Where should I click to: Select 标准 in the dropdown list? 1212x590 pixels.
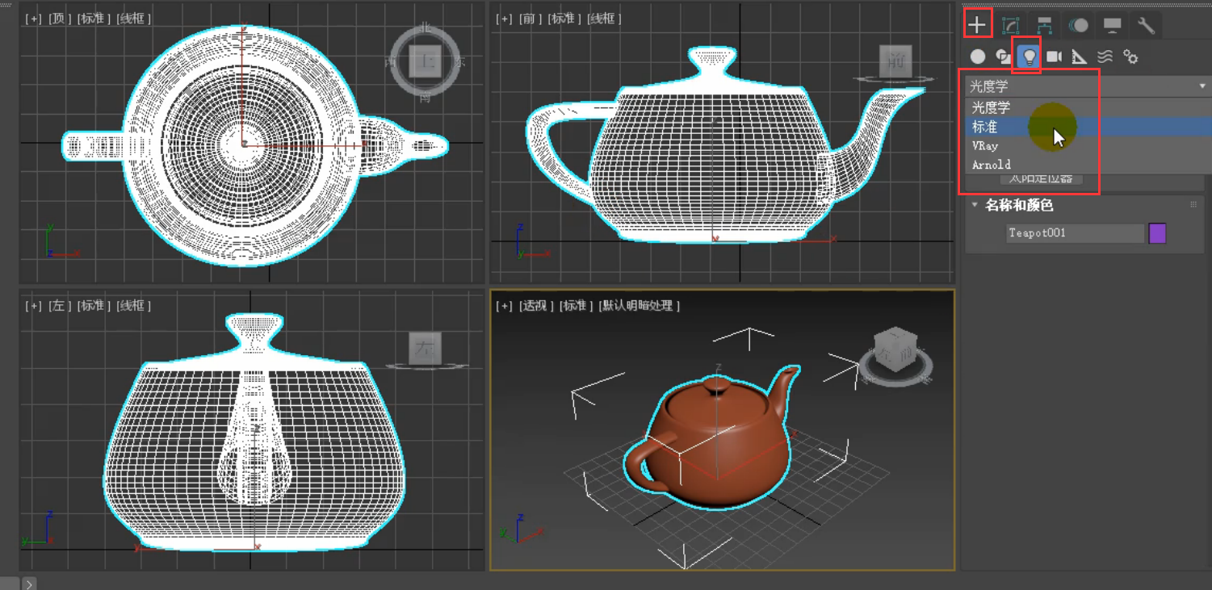985,127
